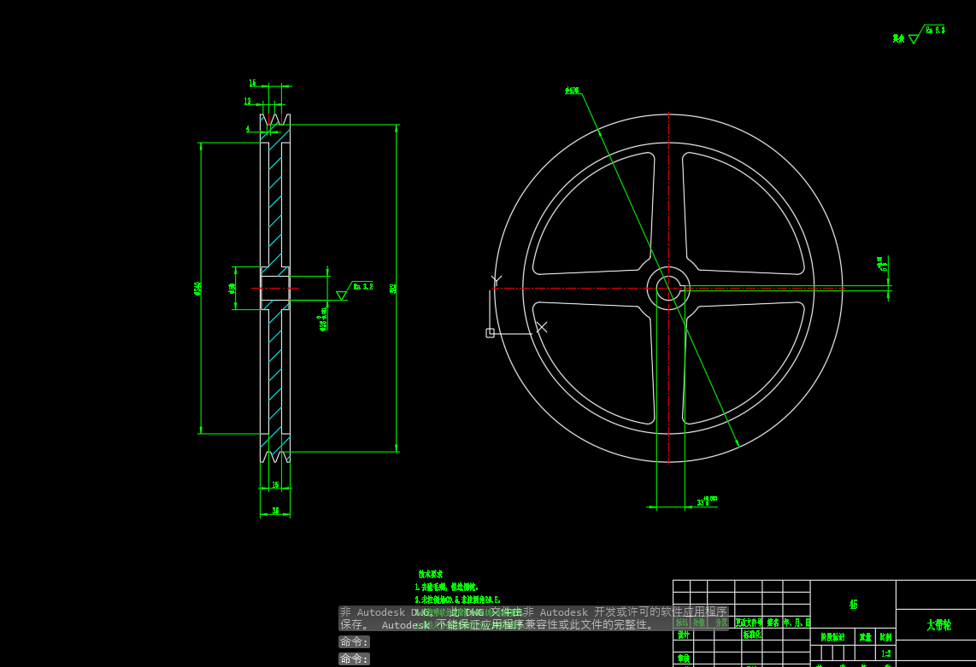Click the material value 45 in title block
This screenshot has height=667, width=976.
[x=854, y=604]
